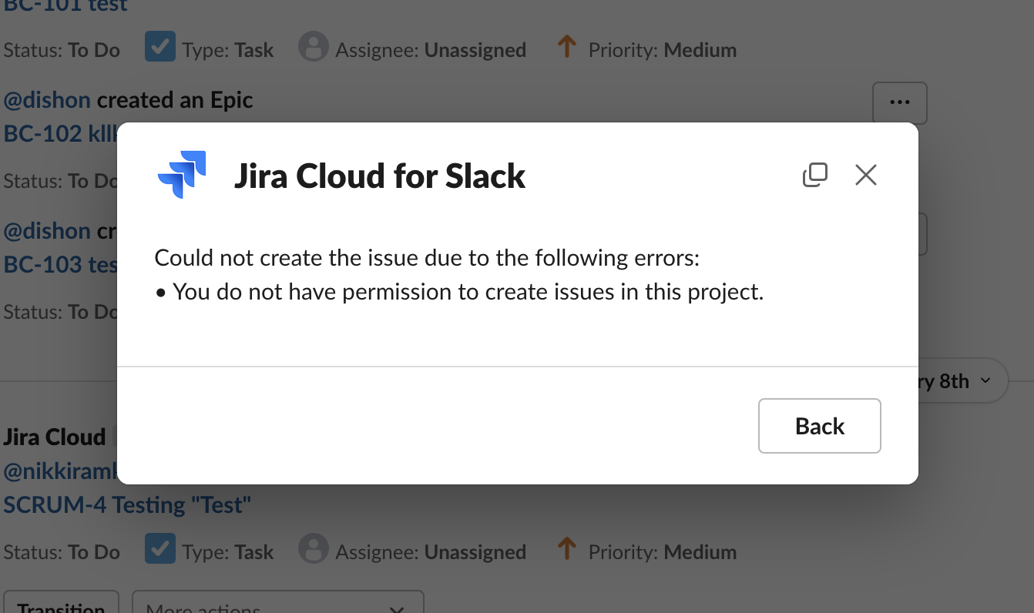
Task: Click the Back button
Action: 819,426
